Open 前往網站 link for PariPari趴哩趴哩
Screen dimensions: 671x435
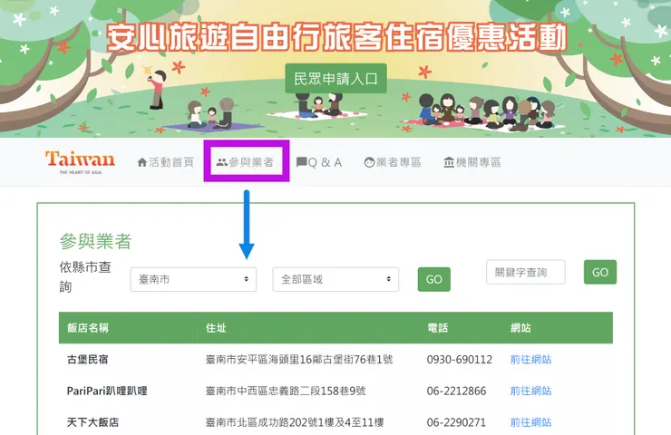(530, 391)
